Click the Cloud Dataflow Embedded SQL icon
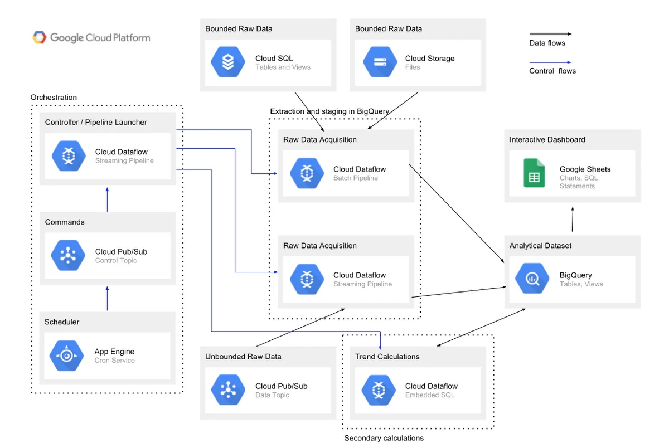This screenshot has height=448, width=669. coord(378,390)
